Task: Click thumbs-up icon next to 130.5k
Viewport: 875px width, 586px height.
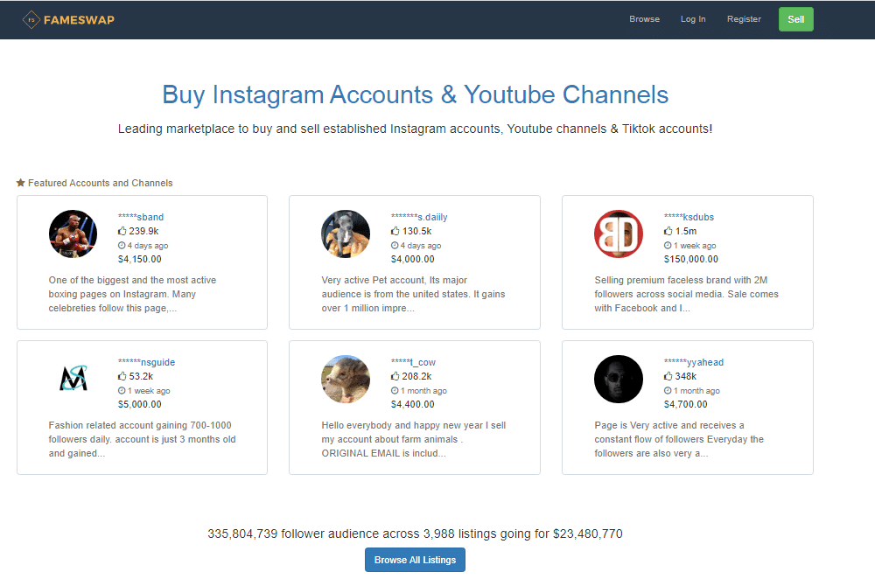Action: [395, 231]
